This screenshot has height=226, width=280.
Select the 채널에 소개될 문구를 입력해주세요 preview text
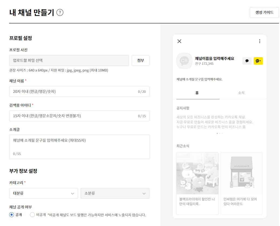click(199, 79)
